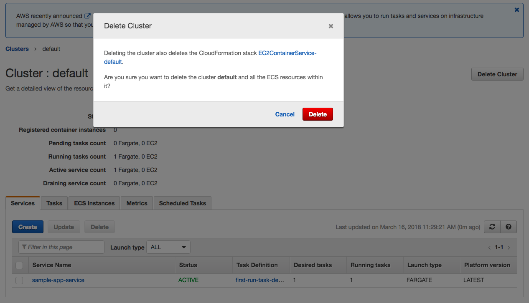This screenshot has width=529, height=303.
Task: Dismiss the AWS announcement banner
Action: click(517, 10)
